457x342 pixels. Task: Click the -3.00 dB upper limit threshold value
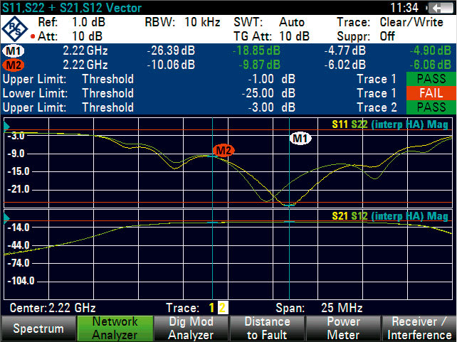(272, 107)
